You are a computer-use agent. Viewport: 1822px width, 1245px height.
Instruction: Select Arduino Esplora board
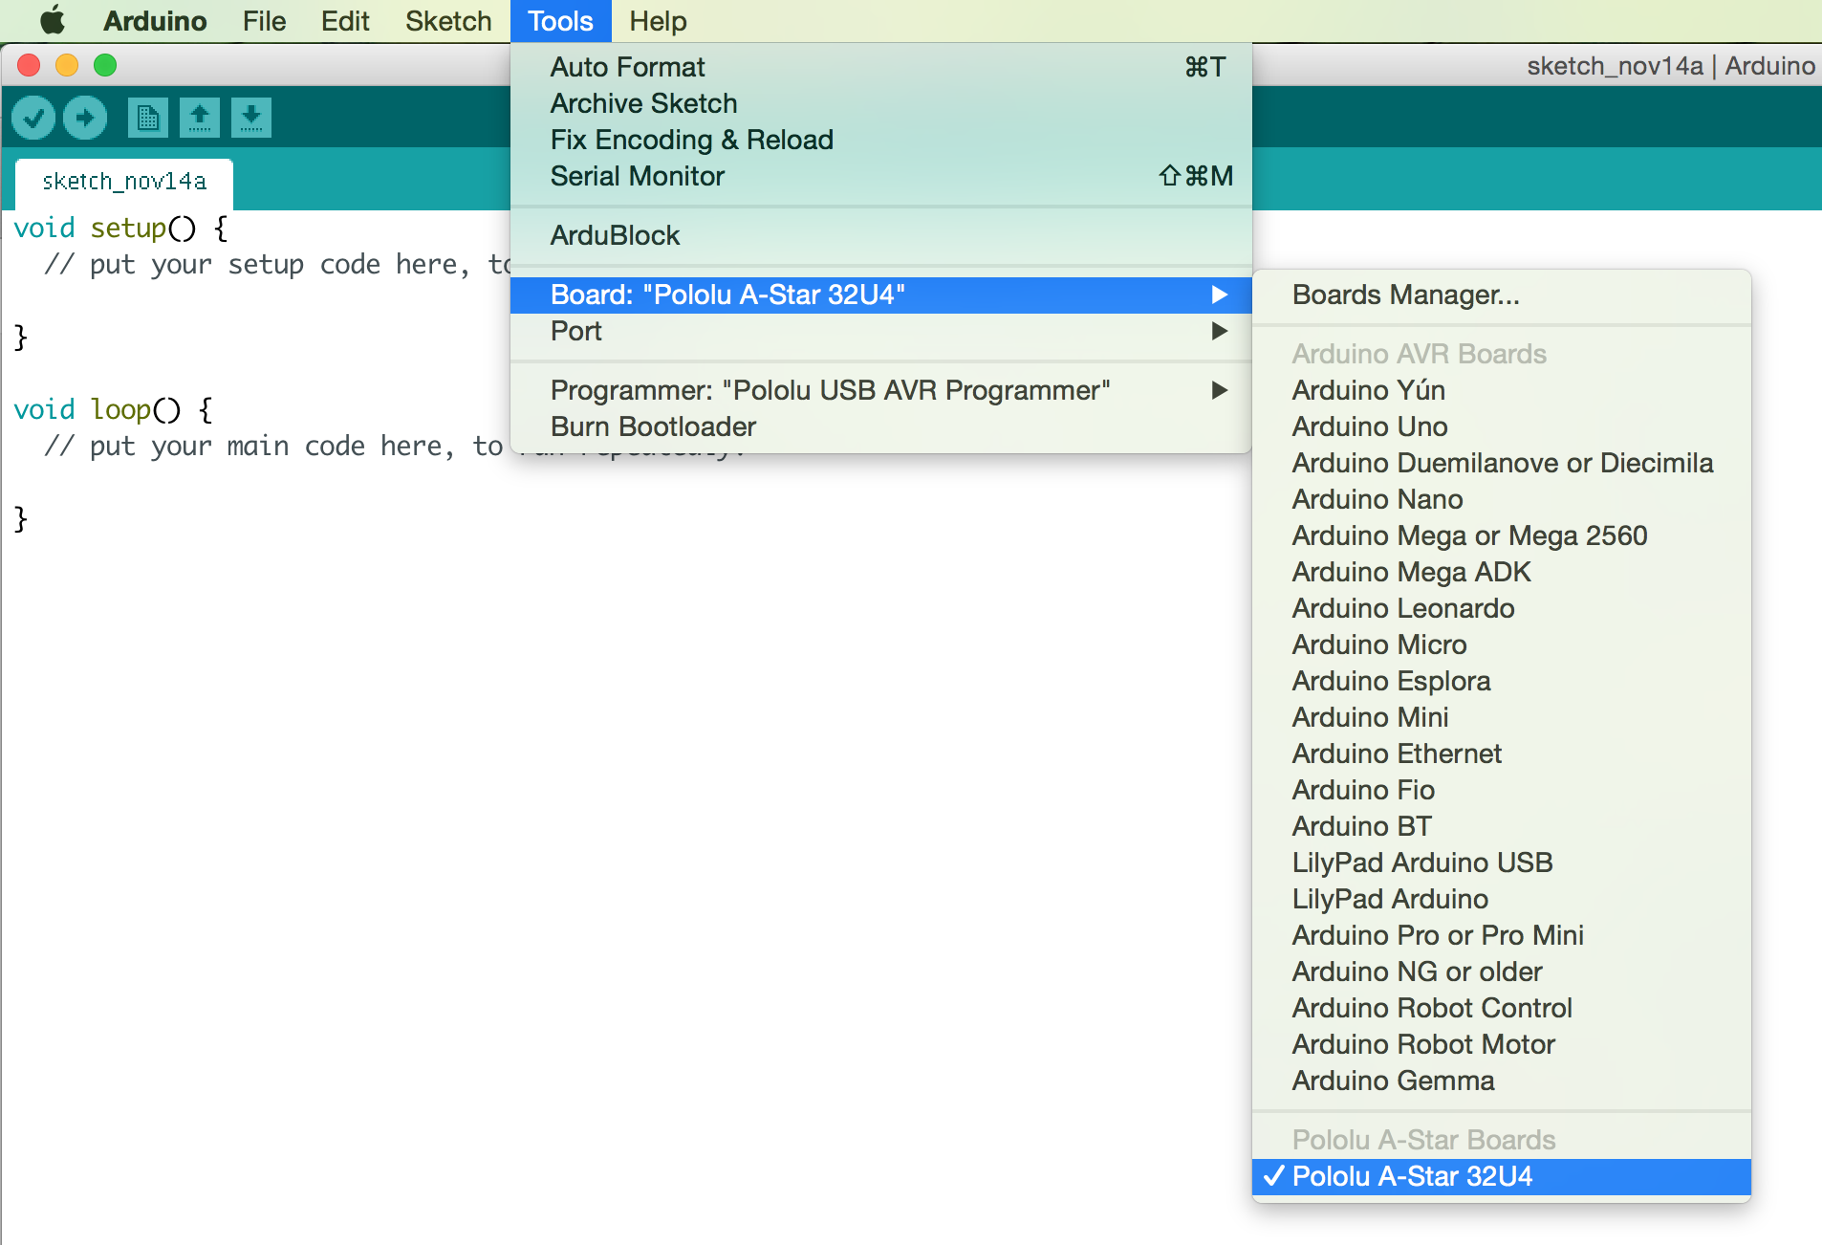[1502, 681]
